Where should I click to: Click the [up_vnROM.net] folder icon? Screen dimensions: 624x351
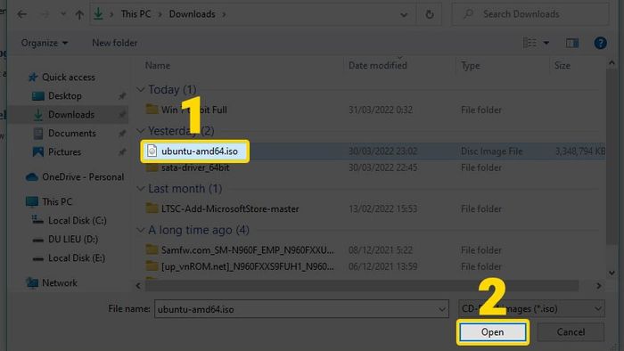(152, 266)
